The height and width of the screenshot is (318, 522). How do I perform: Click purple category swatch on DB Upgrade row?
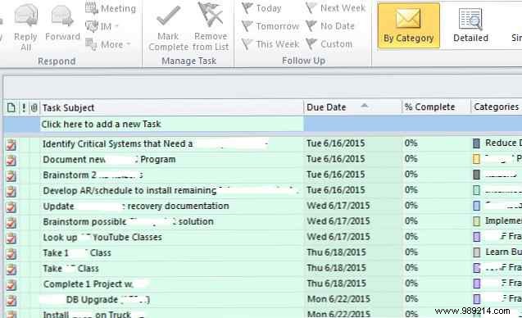tap(476, 299)
